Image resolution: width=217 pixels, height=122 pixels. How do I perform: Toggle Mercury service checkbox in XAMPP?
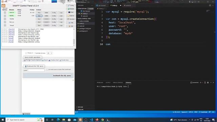pyautogui.click(x=5, y=22)
